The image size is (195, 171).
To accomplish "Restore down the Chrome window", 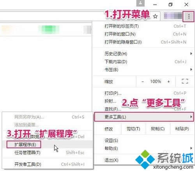I will coord(170,5).
